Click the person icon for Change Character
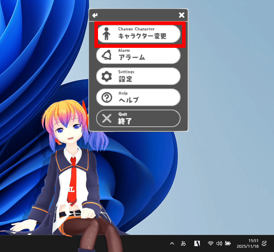The height and width of the screenshot is (252, 274). (x=107, y=34)
